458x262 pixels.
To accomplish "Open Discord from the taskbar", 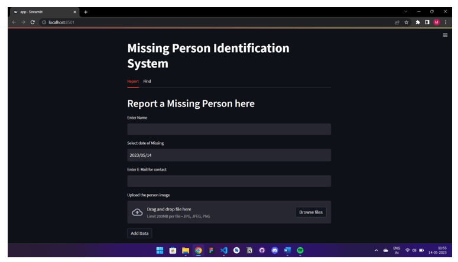I will click(x=275, y=251).
